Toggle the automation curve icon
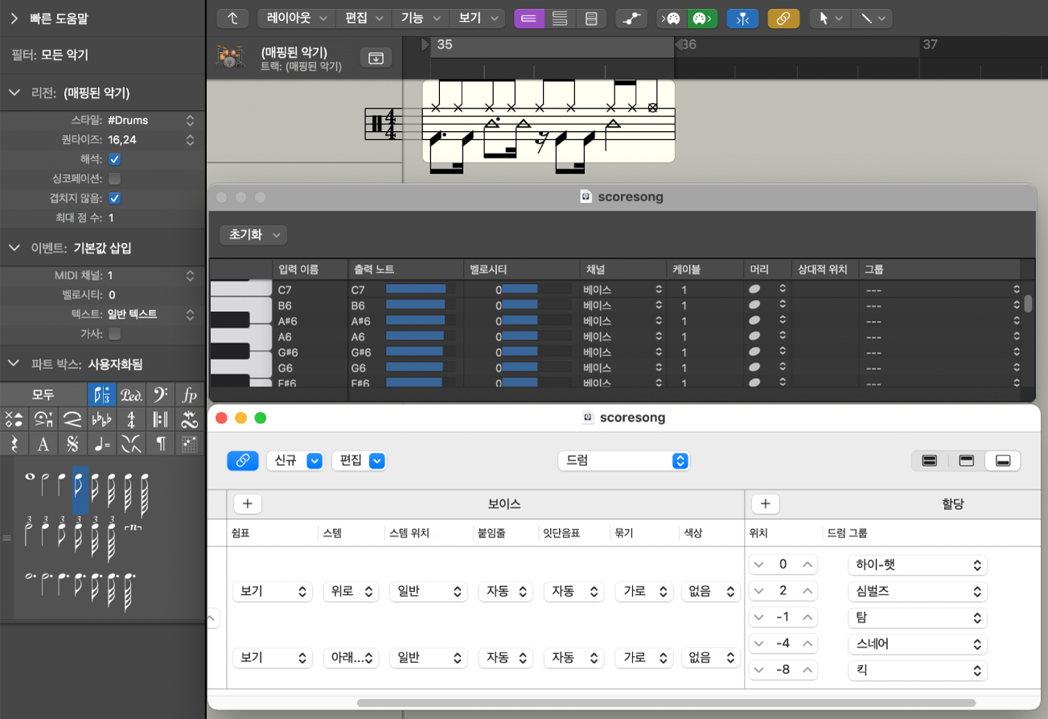1048x719 pixels. 632,18
